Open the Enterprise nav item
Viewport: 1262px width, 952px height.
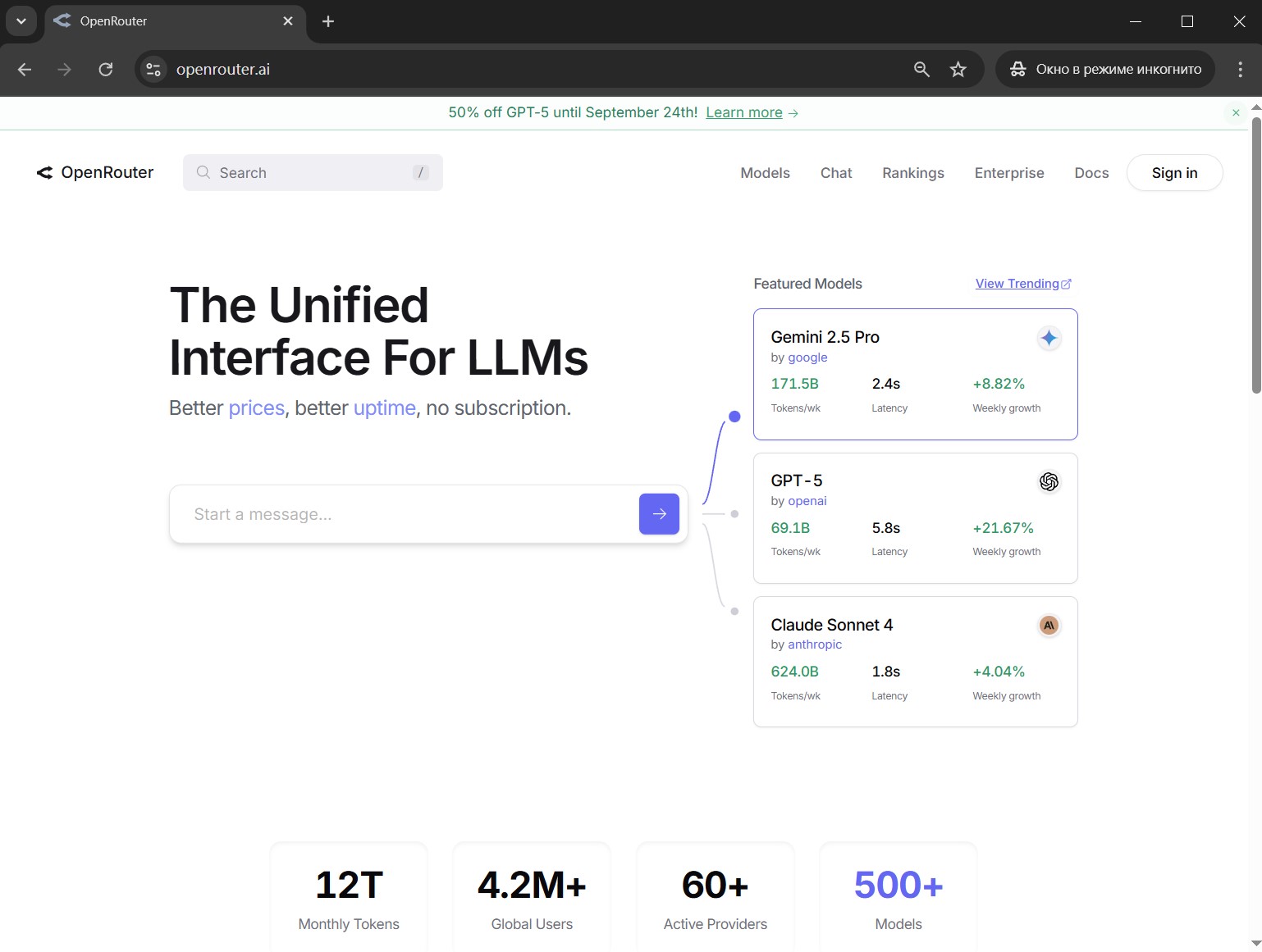[1009, 173]
